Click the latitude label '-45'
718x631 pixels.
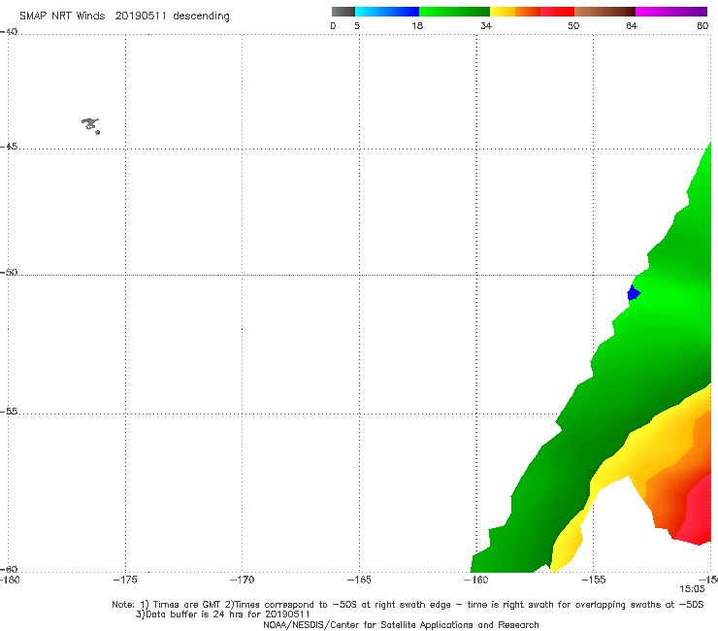tap(9, 147)
